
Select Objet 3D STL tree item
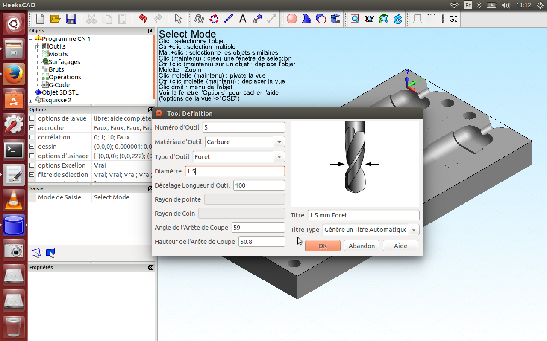[60, 92]
